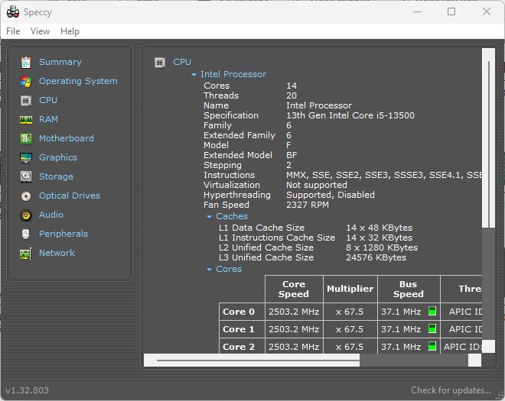Click the RAM module icon

point(26,120)
